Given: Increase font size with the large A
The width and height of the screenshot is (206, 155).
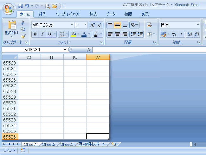Looking at the screenshot, I should (92, 25).
